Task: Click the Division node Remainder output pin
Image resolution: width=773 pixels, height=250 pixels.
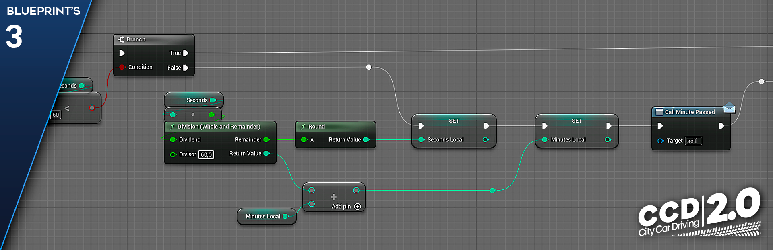Action: (x=267, y=140)
